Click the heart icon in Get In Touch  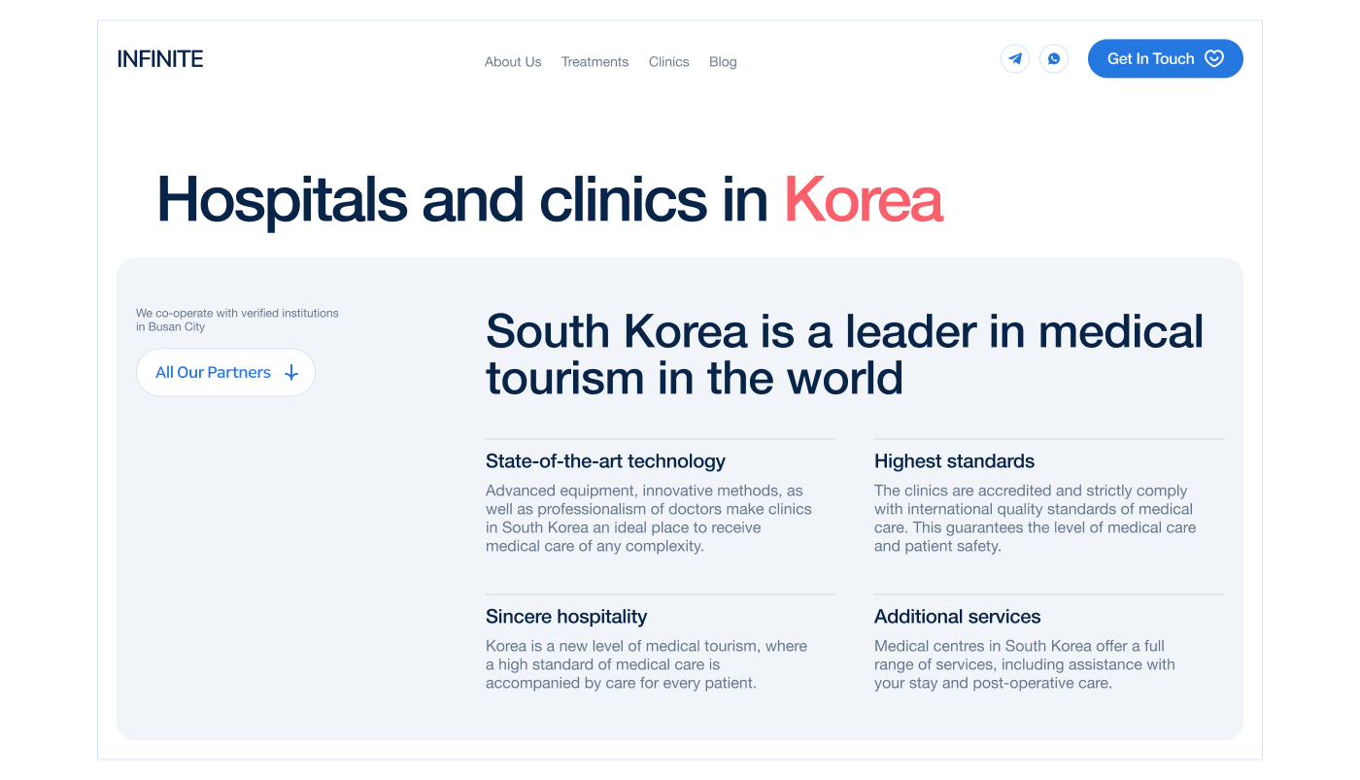point(1213,58)
